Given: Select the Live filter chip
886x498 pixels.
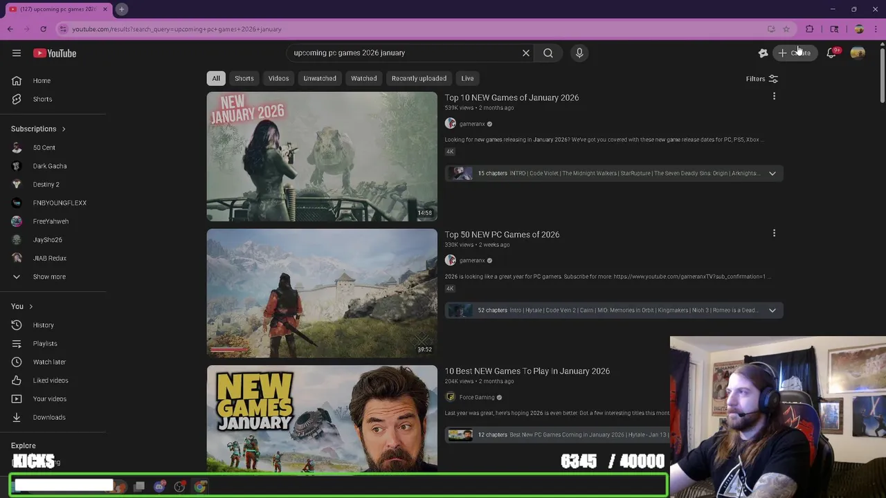Looking at the screenshot, I should click(467, 78).
